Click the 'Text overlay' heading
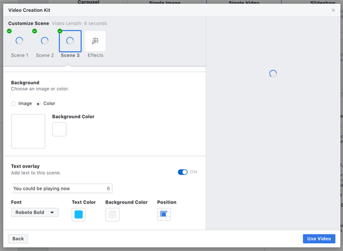This screenshot has height=251, width=343. coord(25,167)
